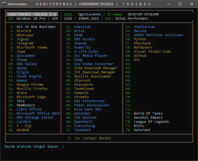Minimize the Toolbox console window

(168, 4)
